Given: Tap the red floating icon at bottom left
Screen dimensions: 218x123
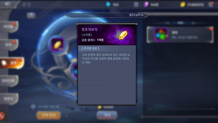Looking at the screenshot, I should tap(2, 116).
